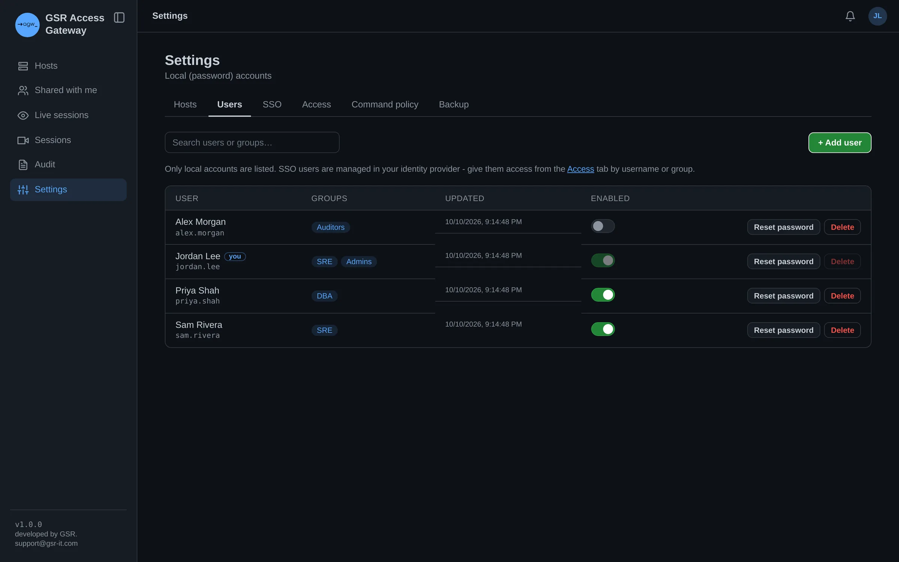The height and width of the screenshot is (562, 899).
Task: Follow the Access link in the note
Action: [580, 169]
